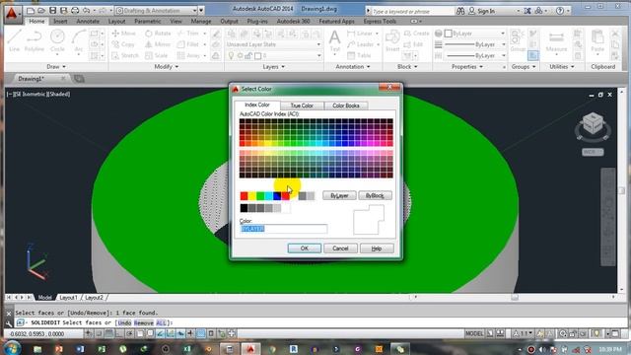Toggle MODEL space button in status bar
Image resolution: width=631 pixels, height=355 pixels.
pyautogui.click(x=474, y=333)
